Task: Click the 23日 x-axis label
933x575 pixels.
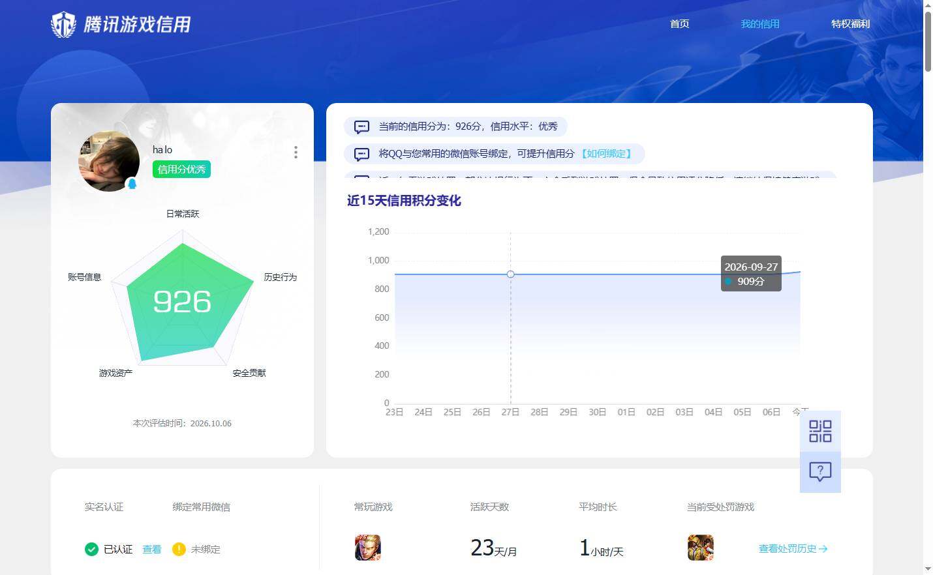Action: (394, 412)
